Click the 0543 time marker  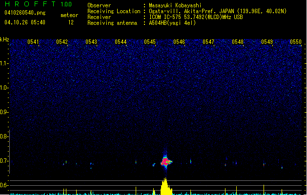pyautogui.click(x=91, y=41)
